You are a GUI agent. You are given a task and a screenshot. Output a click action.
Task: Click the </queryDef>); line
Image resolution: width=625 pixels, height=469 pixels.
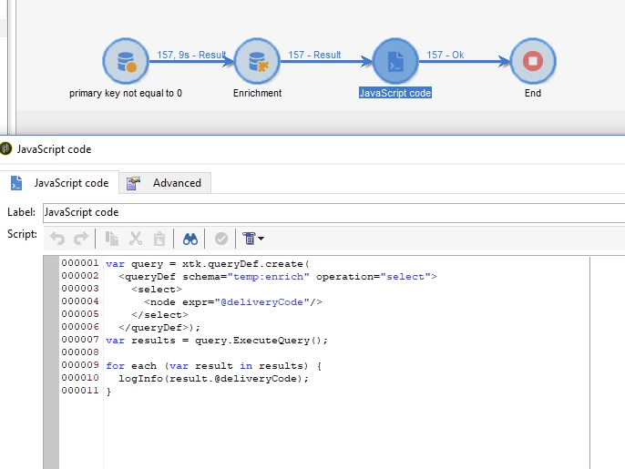point(159,328)
